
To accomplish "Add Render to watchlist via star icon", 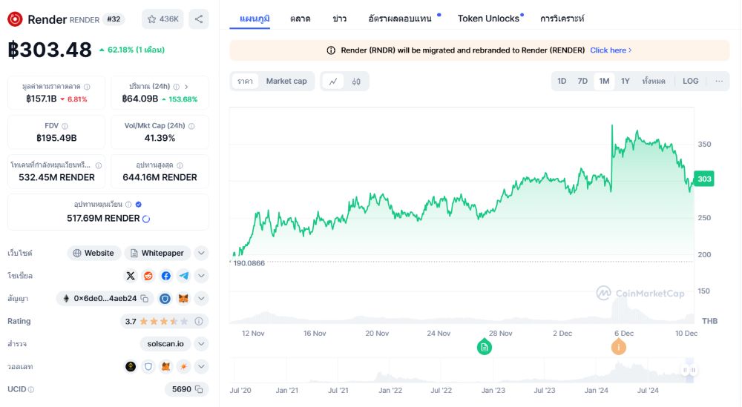I will (x=151, y=19).
